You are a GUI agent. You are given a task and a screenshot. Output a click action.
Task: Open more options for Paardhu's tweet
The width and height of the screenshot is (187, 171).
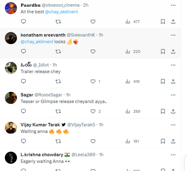pos(173,5)
